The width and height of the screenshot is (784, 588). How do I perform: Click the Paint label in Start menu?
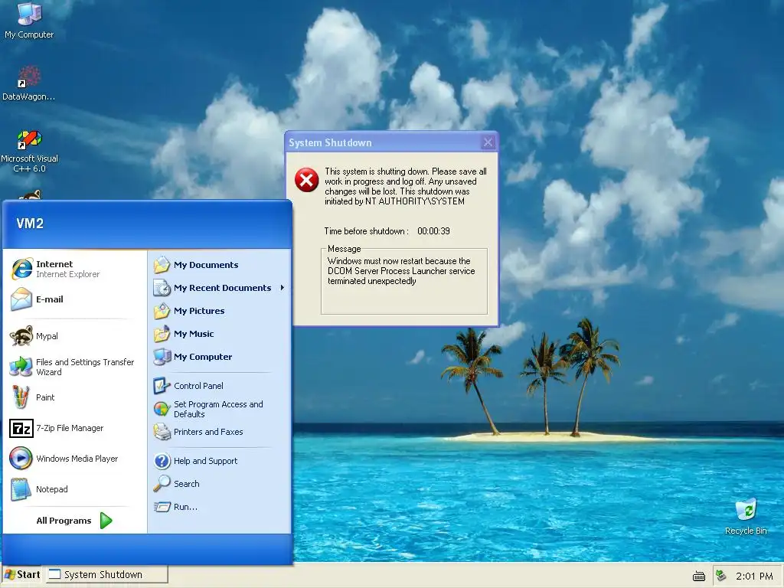[45, 397]
